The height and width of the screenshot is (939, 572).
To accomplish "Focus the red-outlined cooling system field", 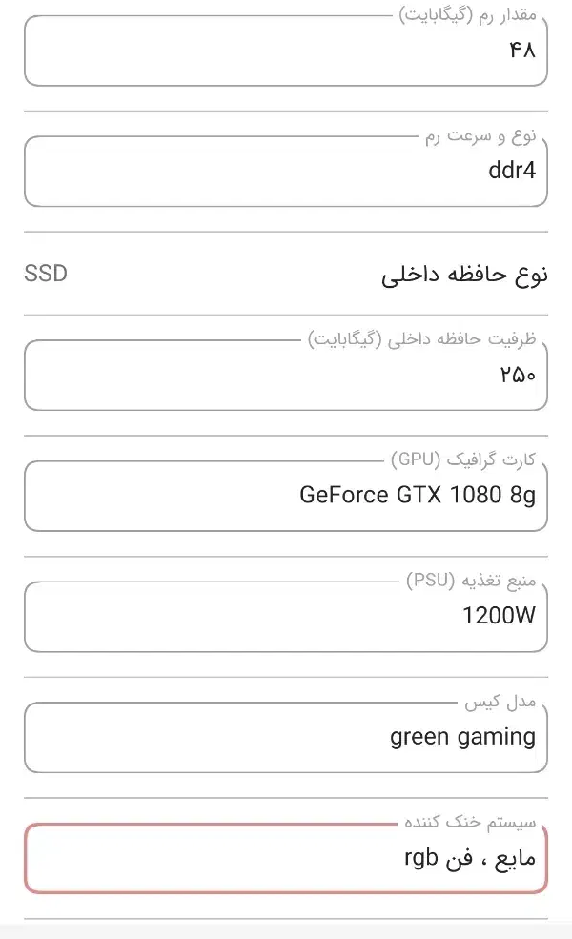I will 286,858.
